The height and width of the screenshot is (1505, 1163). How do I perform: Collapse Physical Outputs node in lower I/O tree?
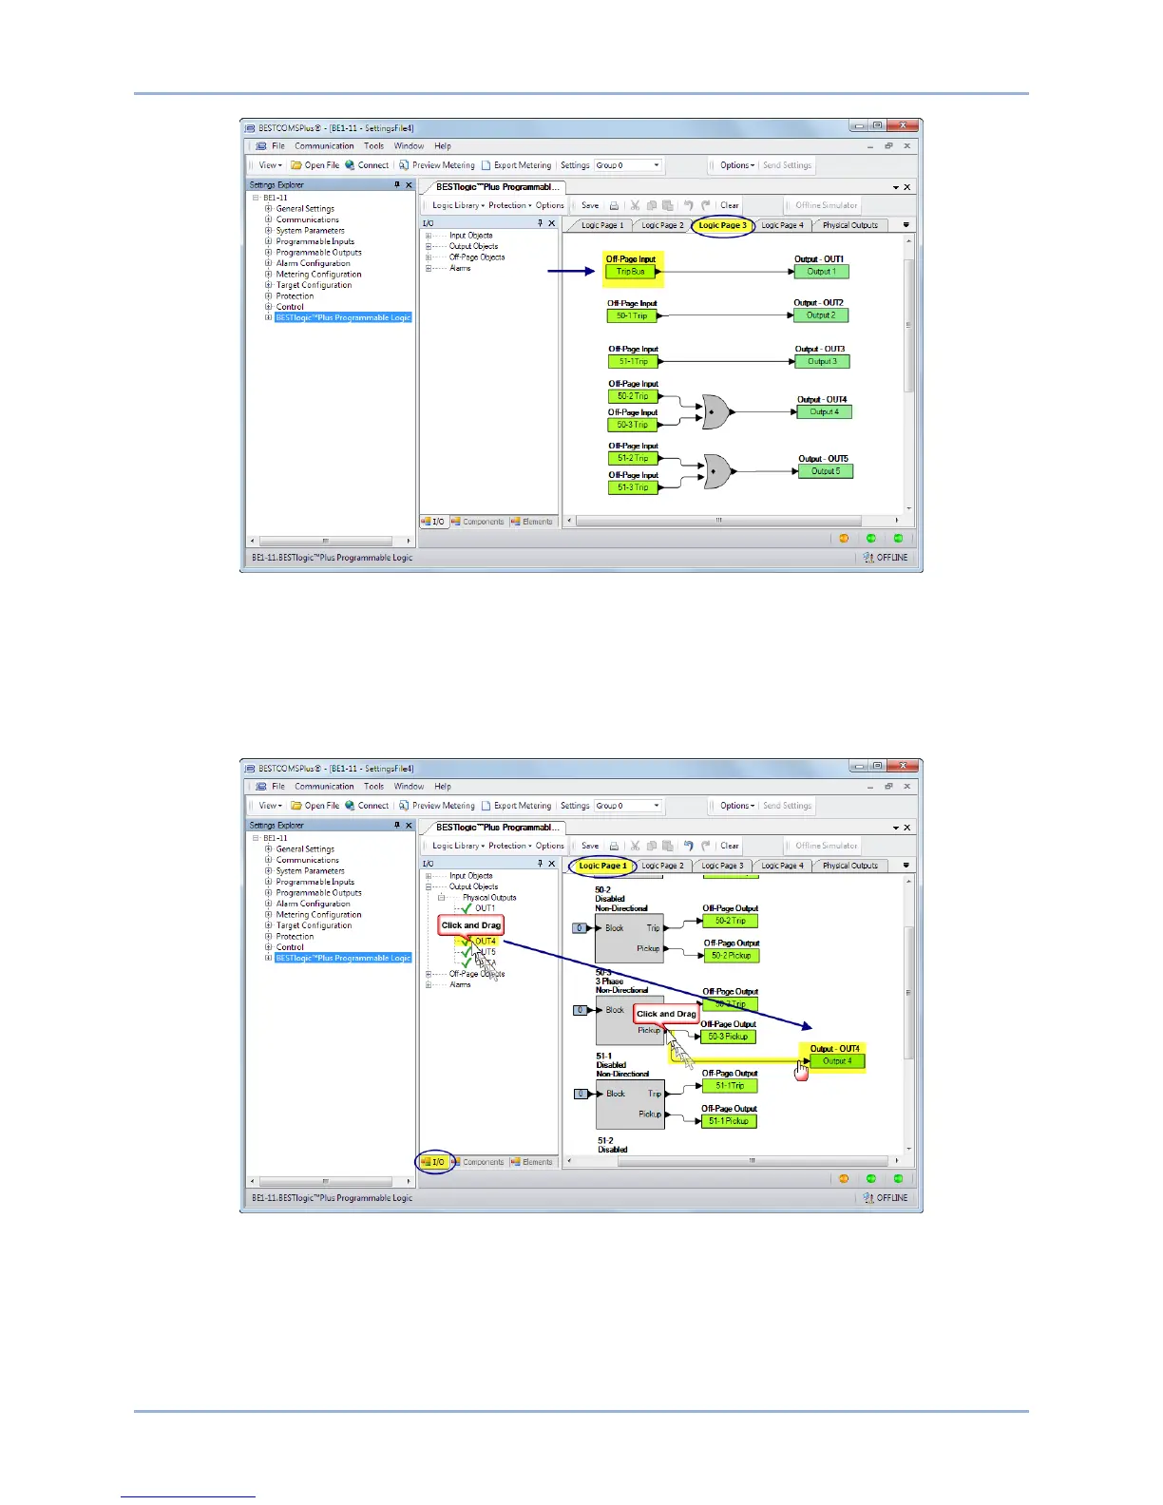pyautogui.click(x=441, y=898)
